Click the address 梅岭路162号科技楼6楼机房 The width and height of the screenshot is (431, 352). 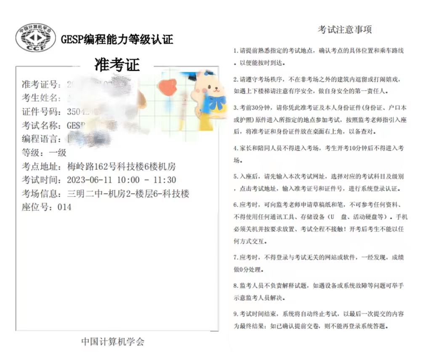(x=121, y=166)
